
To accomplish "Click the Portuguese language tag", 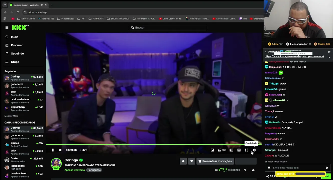I will click(94, 170).
